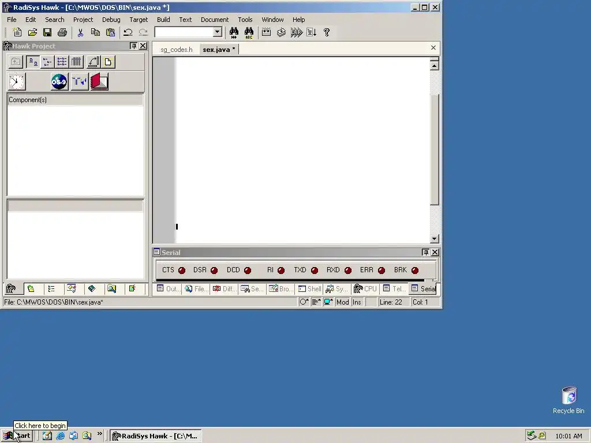This screenshot has width=591, height=443.
Task: Open the Project menu
Action: coord(83,20)
